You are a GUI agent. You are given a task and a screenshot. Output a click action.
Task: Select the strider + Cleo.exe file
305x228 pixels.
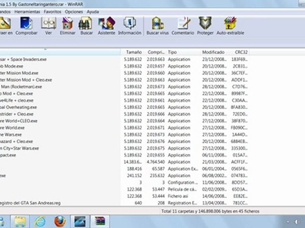click(17, 114)
